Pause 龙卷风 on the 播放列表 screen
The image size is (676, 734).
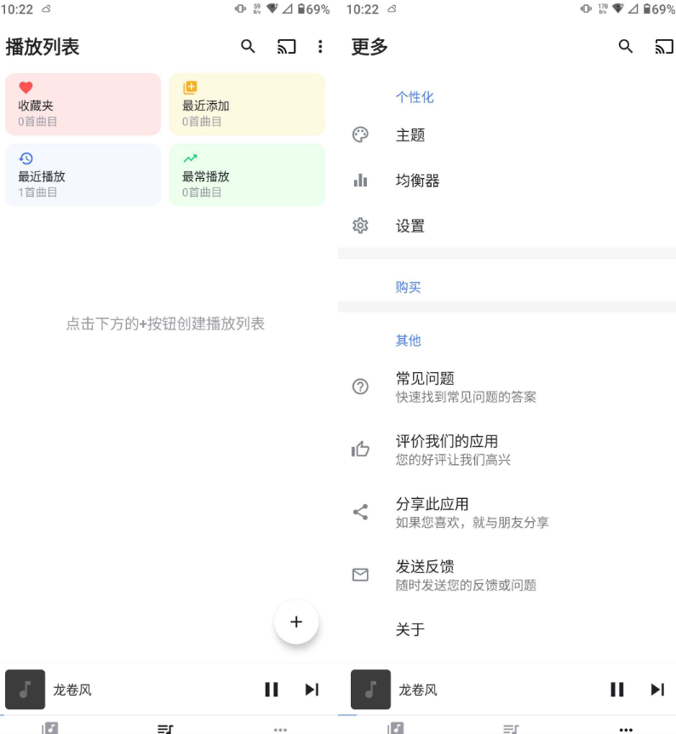tap(272, 690)
